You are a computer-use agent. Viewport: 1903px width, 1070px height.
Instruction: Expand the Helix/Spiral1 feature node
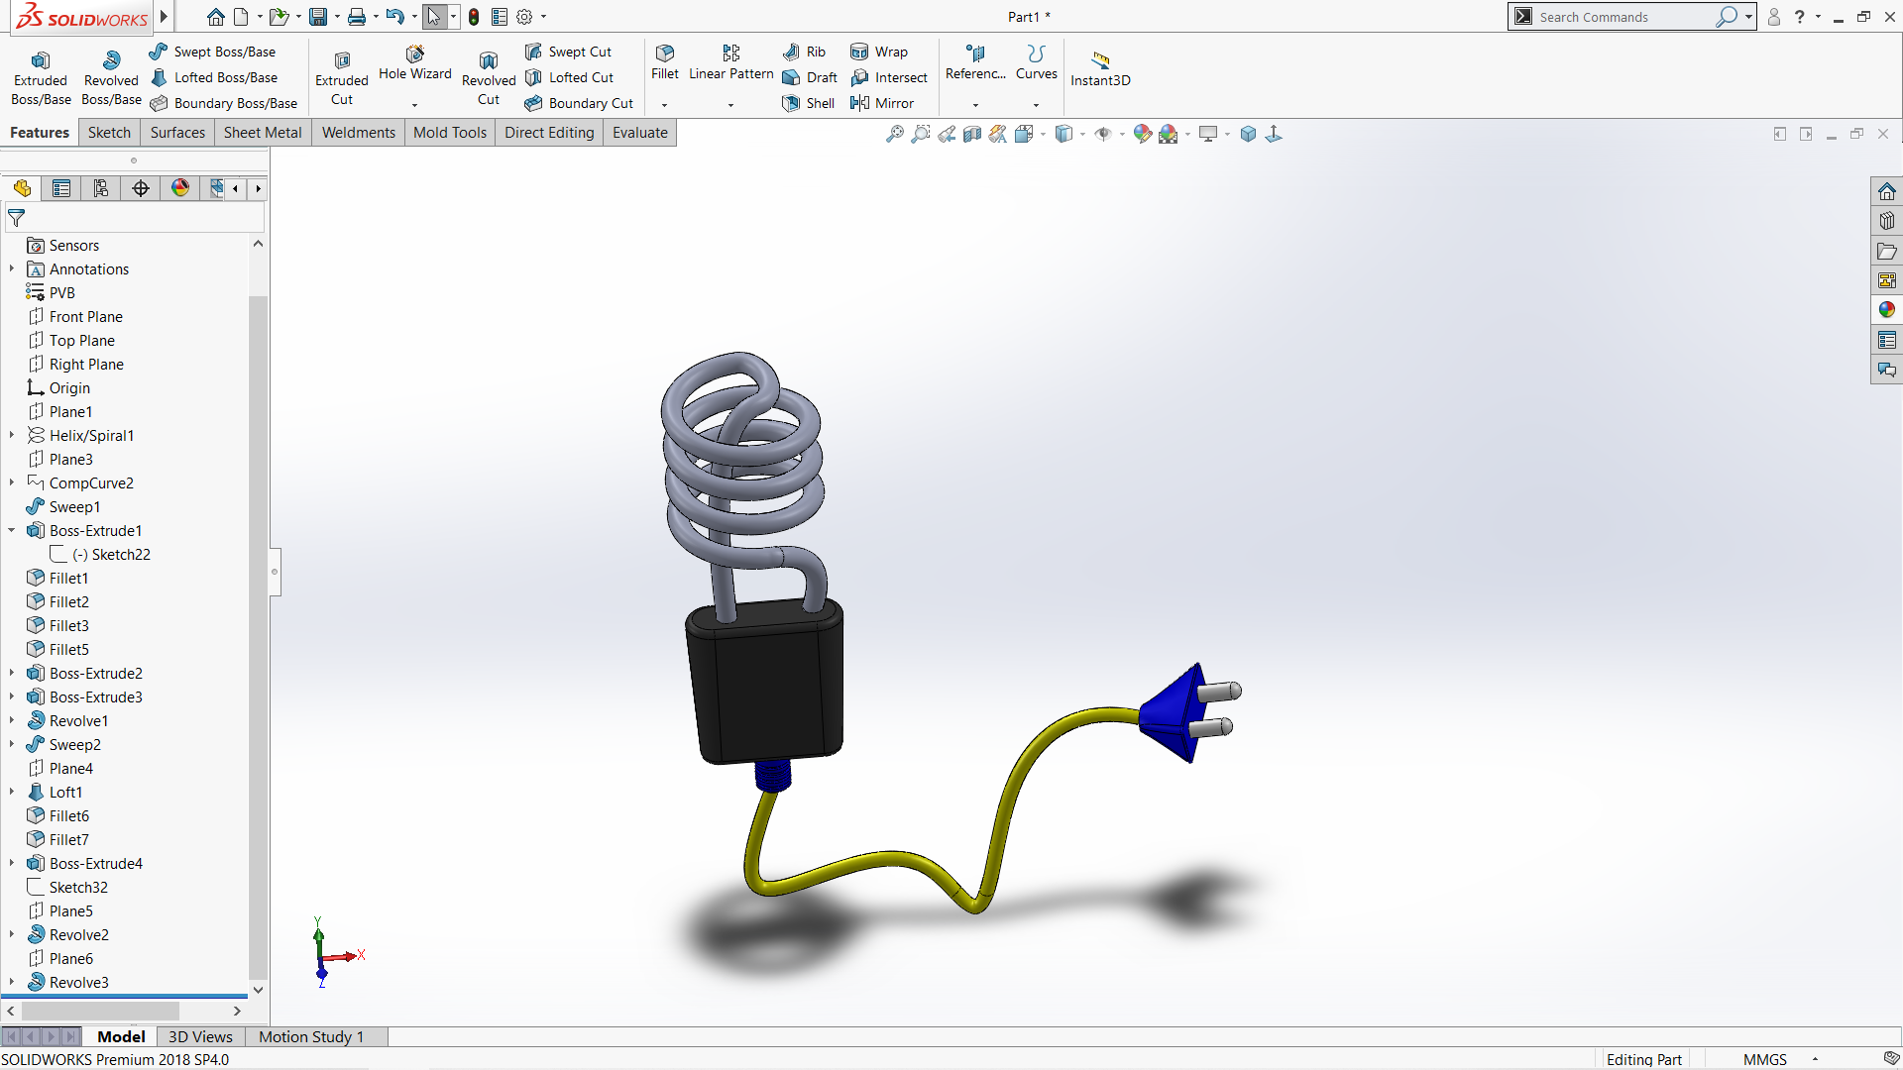pos(12,436)
